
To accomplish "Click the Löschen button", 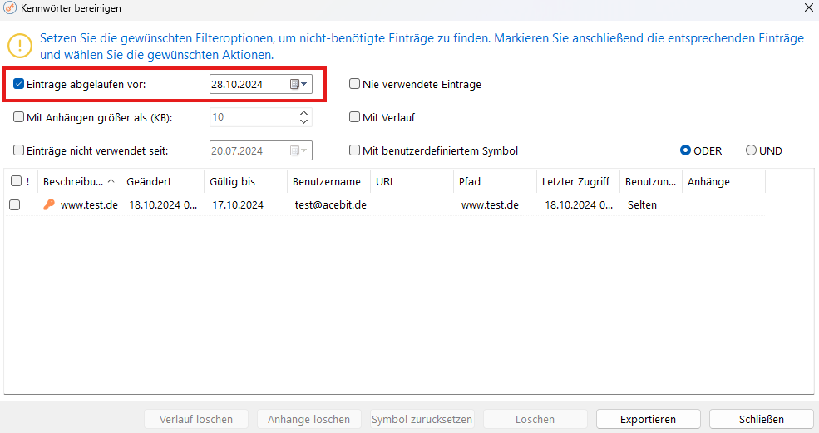I will click(535, 419).
